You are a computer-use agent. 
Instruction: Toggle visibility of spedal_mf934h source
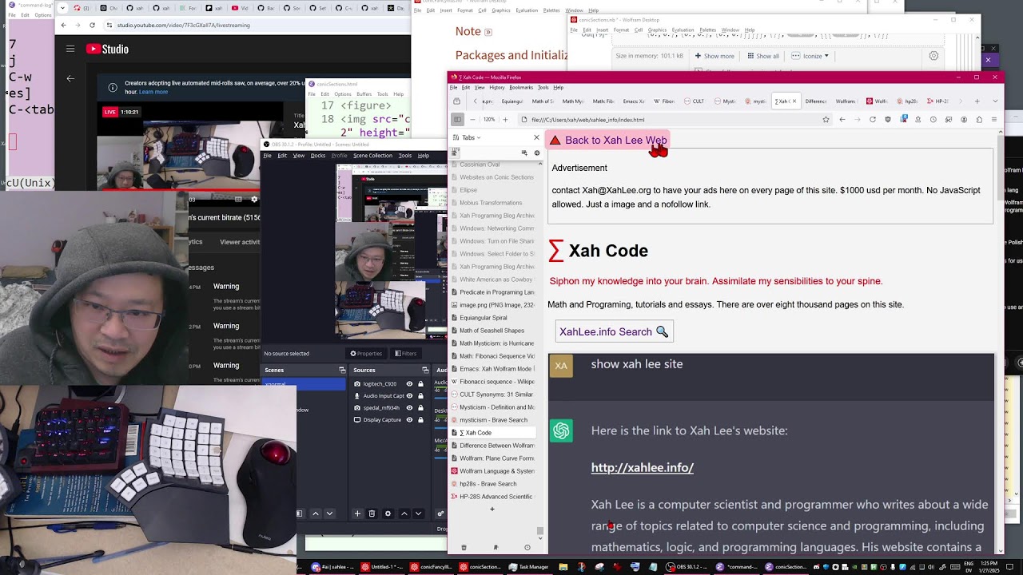(409, 408)
